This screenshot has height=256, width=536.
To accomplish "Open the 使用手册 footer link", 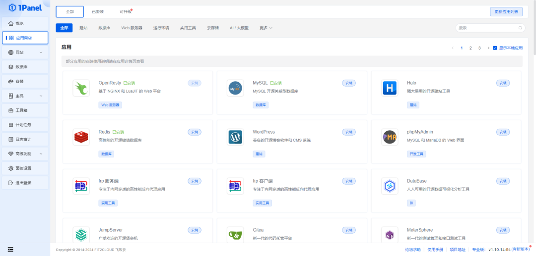I will tap(435, 250).
